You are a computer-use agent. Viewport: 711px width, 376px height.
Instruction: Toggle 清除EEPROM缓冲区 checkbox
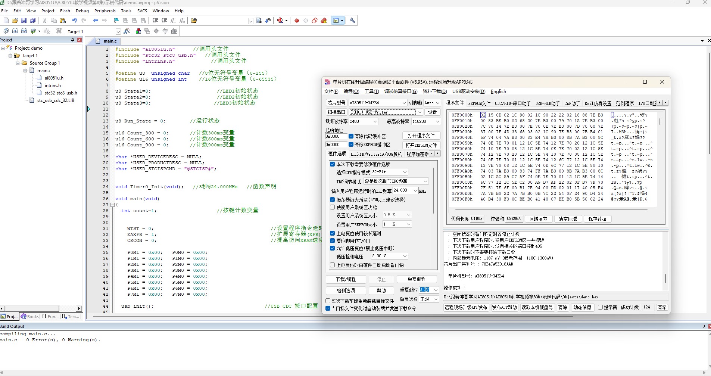(351, 145)
